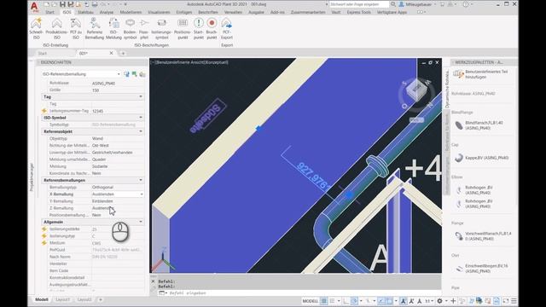
Task: Open the object type dropdown ISO-Referenzbemaßung
Action: (81, 74)
